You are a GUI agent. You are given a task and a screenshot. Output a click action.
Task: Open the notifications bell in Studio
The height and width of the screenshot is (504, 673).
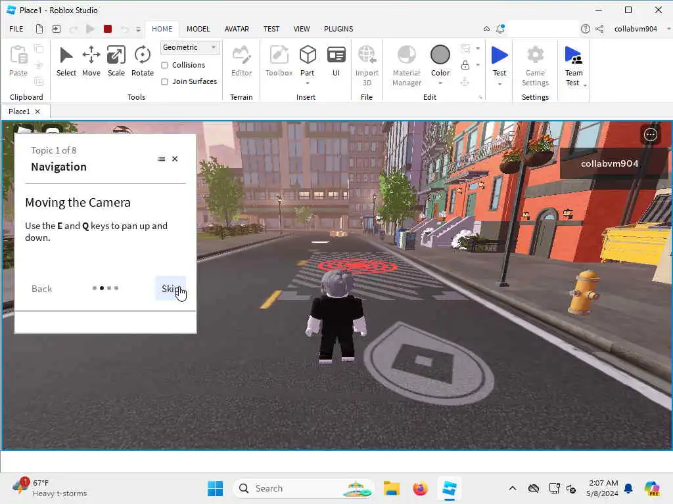tap(500, 29)
